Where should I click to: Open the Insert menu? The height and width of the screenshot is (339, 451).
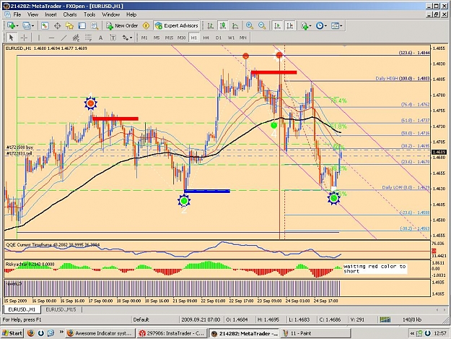51,14
